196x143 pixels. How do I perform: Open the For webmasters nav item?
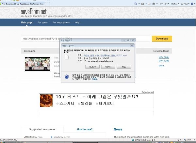tap(61, 23)
